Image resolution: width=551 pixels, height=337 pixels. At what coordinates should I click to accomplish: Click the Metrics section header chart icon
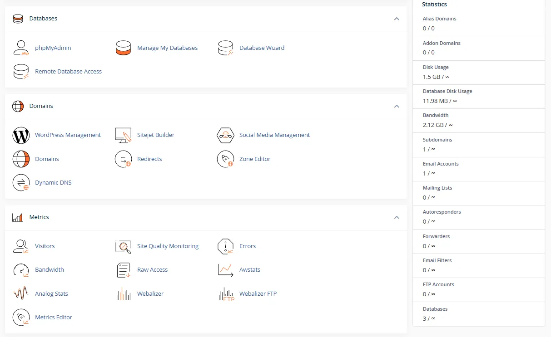(18, 217)
